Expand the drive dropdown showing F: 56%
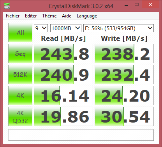 [x=118, y=28]
